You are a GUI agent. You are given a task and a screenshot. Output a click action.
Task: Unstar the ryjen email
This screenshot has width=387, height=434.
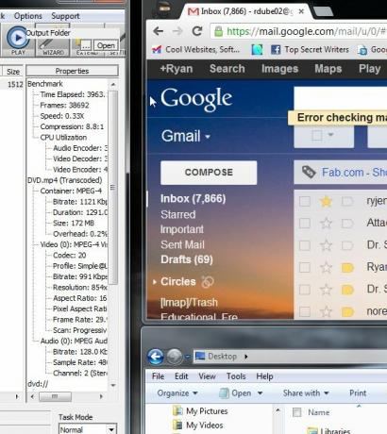point(326,201)
